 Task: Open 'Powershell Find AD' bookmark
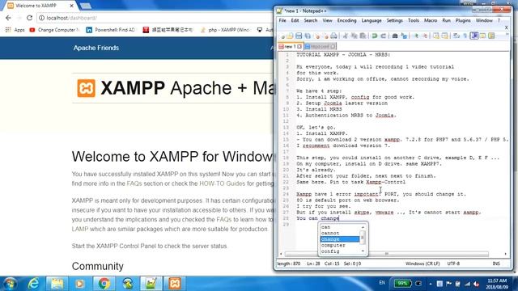(x=111, y=30)
